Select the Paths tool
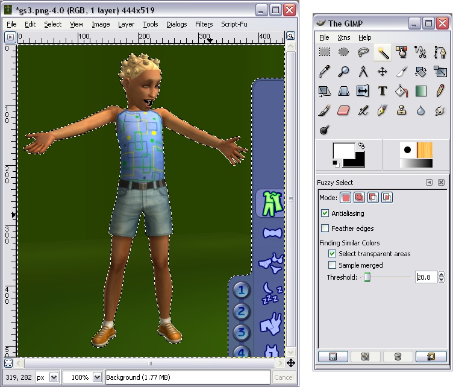The height and width of the screenshot is (387, 453). 439,52
